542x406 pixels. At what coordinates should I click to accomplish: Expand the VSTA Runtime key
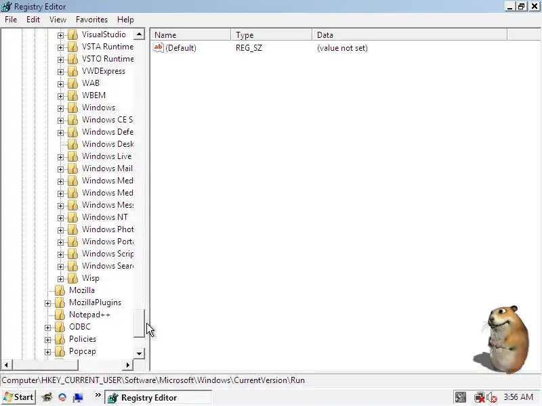click(x=60, y=47)
